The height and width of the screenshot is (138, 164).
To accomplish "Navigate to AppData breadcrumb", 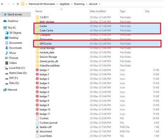I will pyautogui.click(x=65, y=4).
